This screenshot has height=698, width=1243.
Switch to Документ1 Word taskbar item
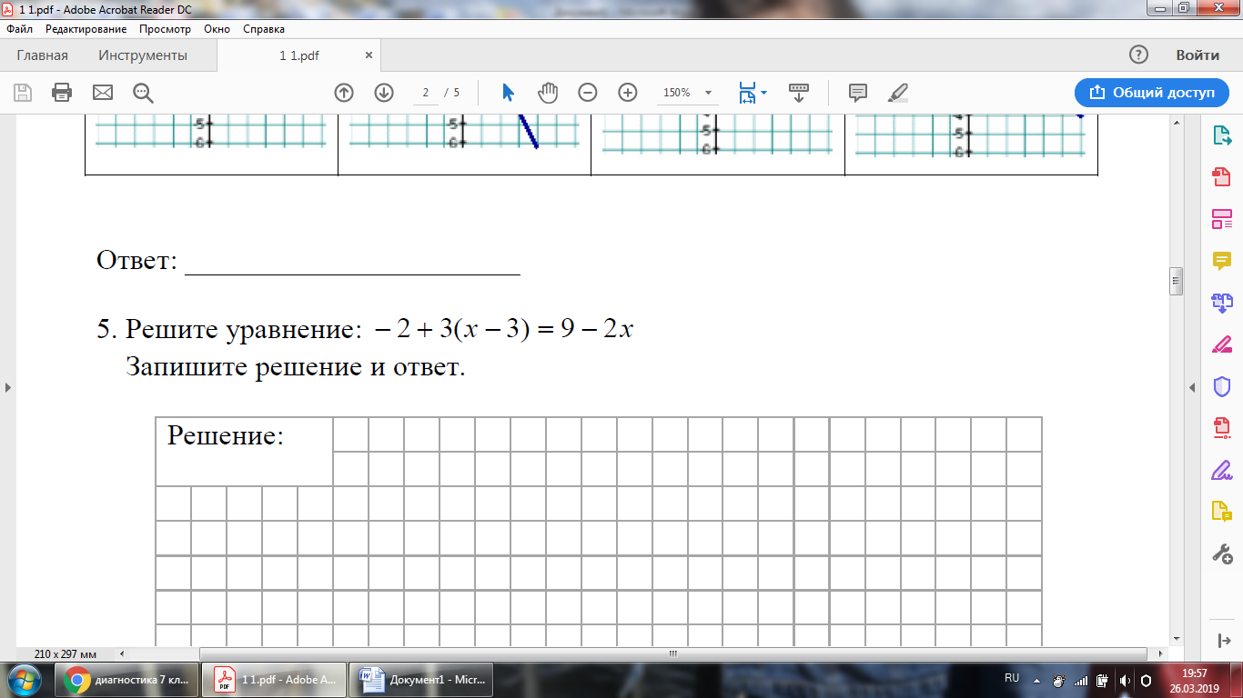(x=420, y=679)
